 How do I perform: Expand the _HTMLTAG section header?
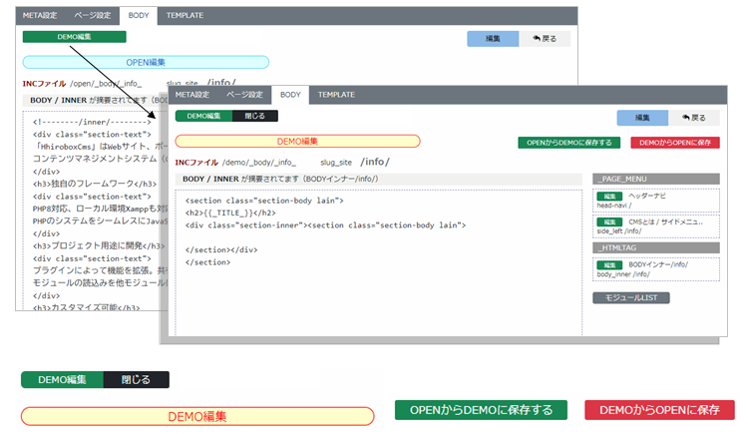(655, 246)
